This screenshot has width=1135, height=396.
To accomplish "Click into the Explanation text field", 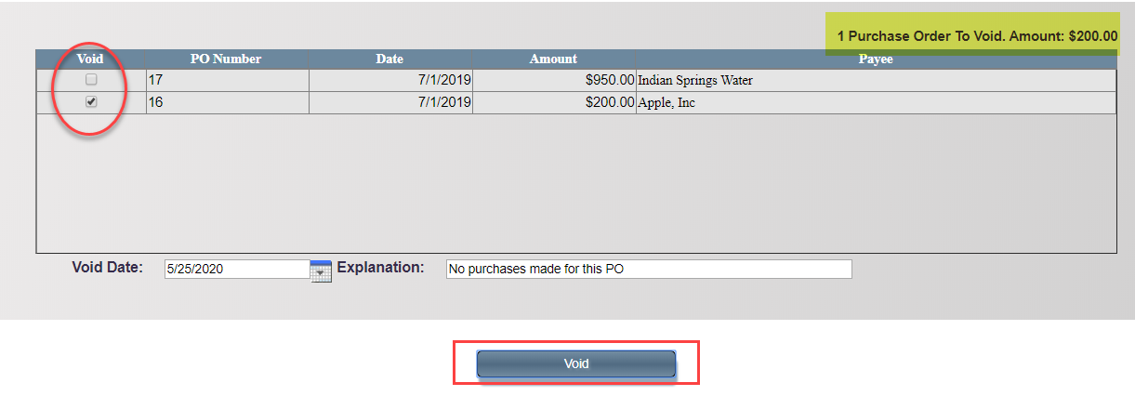I will tap(648, 269).
